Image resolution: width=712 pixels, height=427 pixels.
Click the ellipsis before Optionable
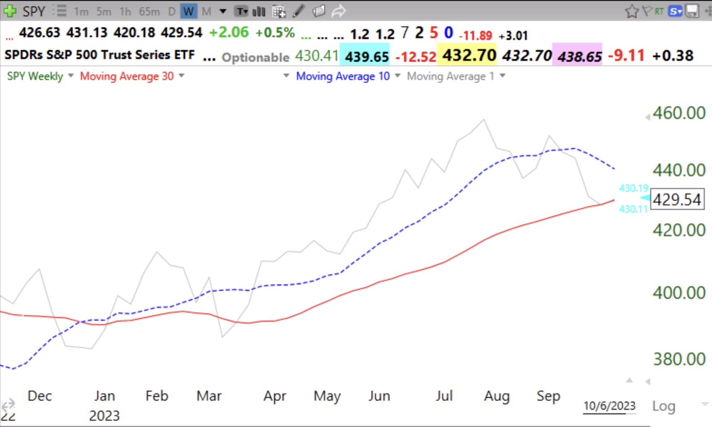[x=209, y=59]
